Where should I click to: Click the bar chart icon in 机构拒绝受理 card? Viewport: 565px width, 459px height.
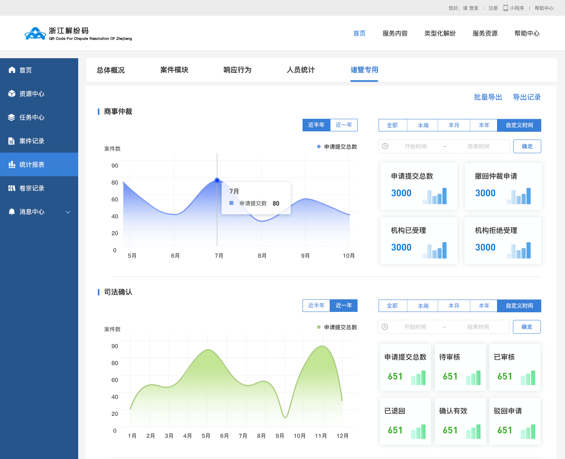pos(519,250)
